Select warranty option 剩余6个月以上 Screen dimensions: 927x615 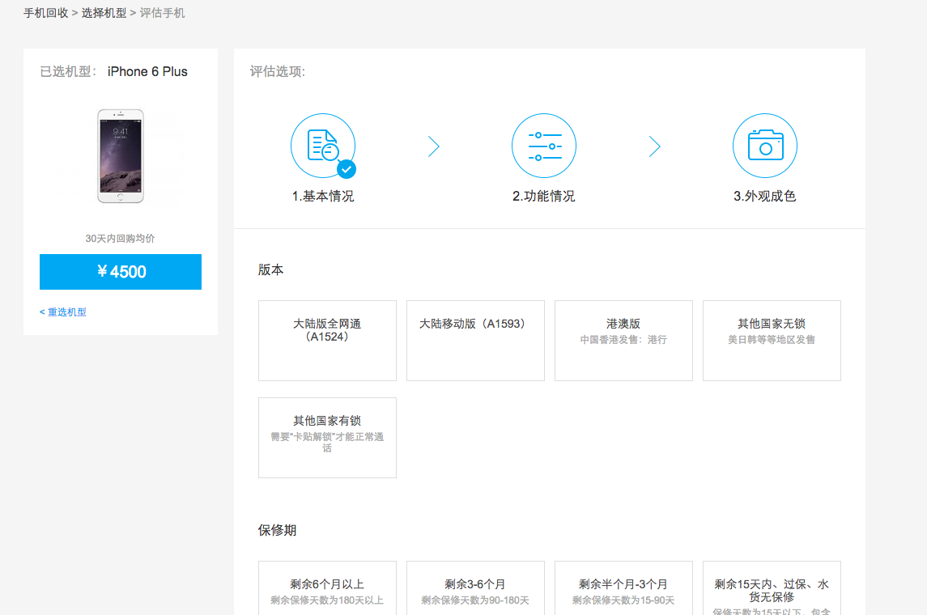328,588
